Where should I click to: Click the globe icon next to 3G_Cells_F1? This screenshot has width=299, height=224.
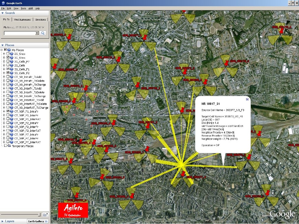click(11, 69)
